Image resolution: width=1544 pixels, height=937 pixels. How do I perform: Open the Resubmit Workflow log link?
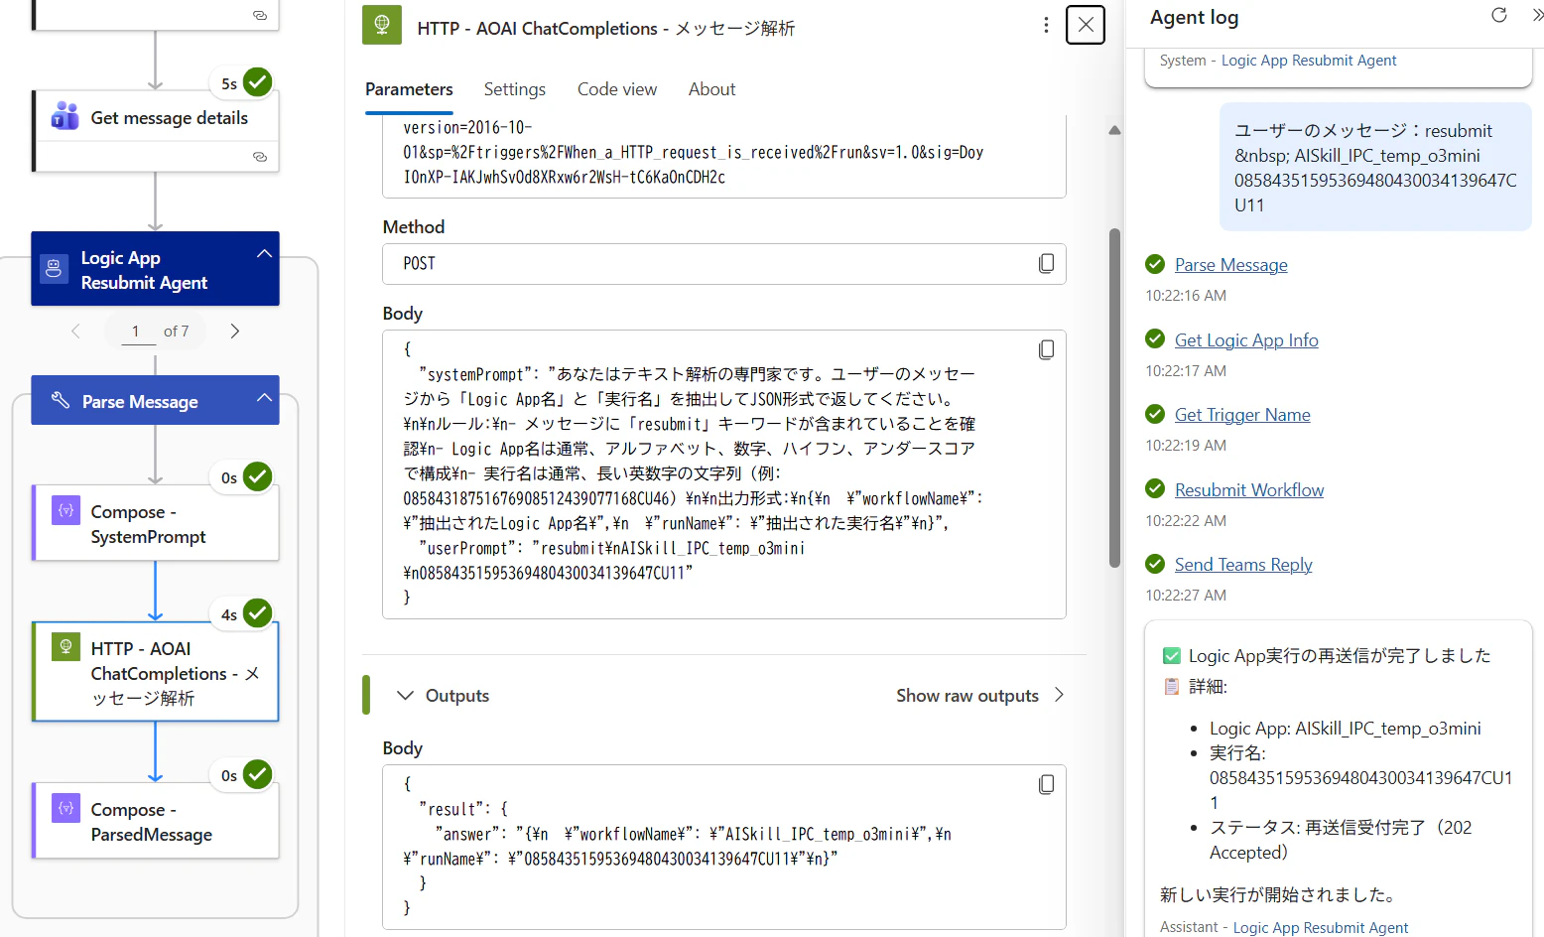[1249, 490]
